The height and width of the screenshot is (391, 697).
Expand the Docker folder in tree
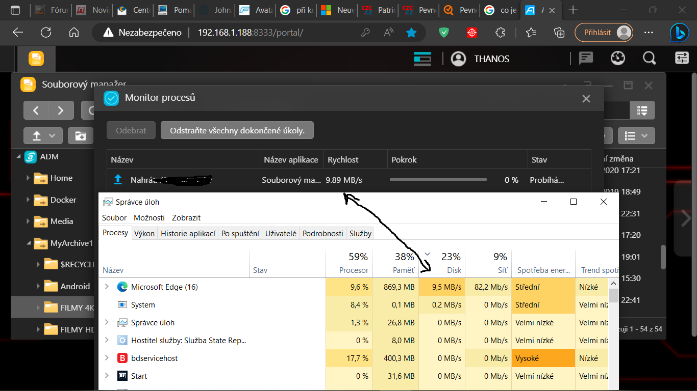28,200
